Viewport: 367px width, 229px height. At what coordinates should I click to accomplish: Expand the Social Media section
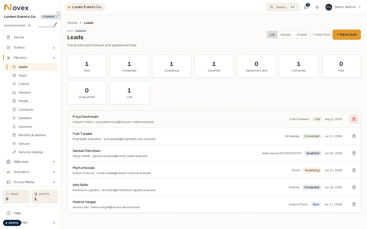(x=31, y=182)
